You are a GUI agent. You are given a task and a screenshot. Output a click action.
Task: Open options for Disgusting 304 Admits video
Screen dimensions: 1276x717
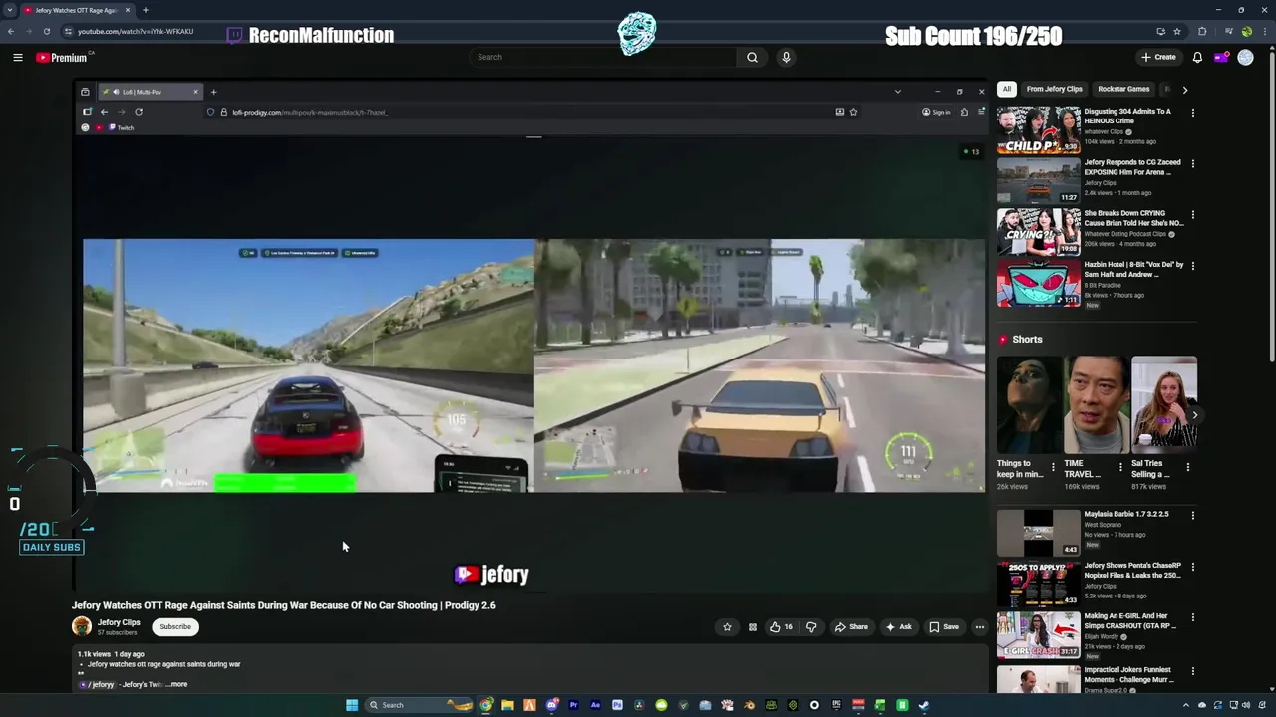pos(1192,113)
